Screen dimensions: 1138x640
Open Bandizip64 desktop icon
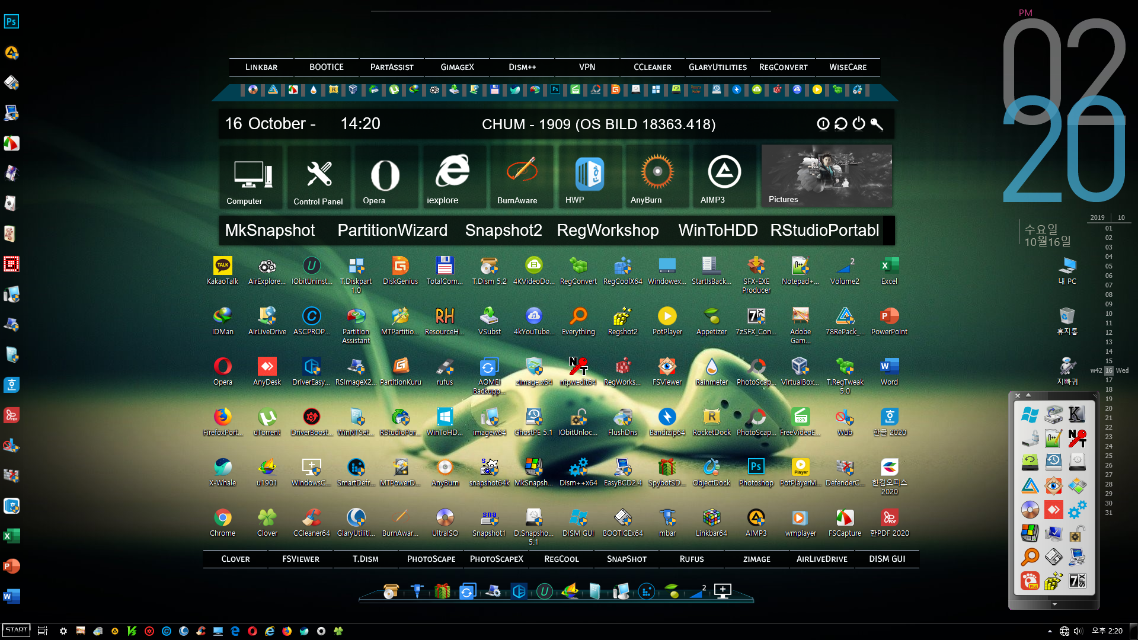667,422
